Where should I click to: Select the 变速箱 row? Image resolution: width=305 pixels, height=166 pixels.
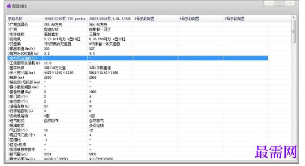tap(137, 44)
